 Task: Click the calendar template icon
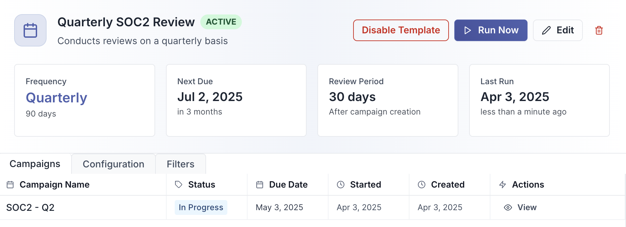(x=30, y=30)
